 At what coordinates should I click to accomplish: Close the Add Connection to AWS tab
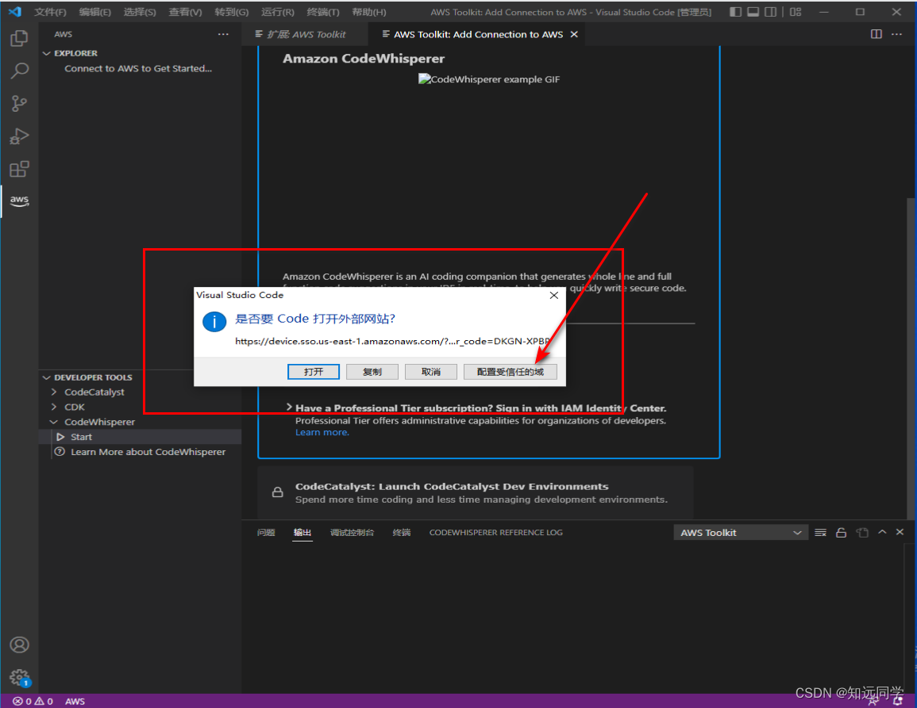[574, 34]
